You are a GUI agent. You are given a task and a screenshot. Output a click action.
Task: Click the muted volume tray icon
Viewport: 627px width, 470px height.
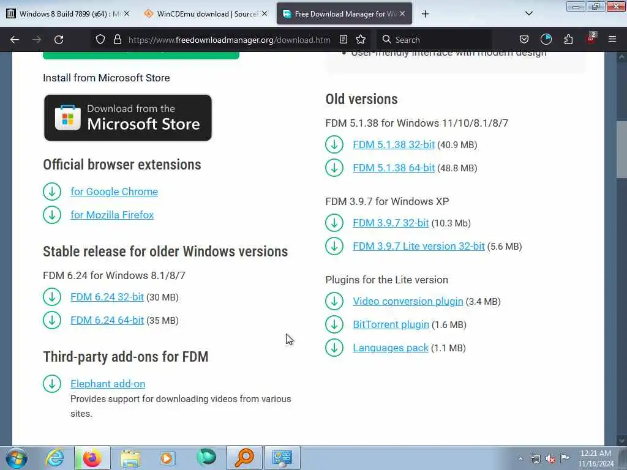pyautogui.click(x=550, y=459)
